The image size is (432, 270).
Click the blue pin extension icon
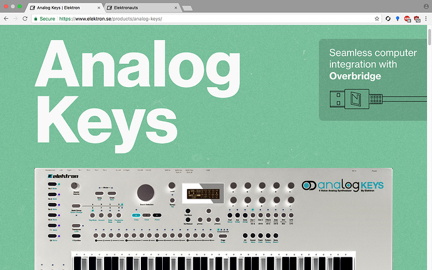pos(398,19)
